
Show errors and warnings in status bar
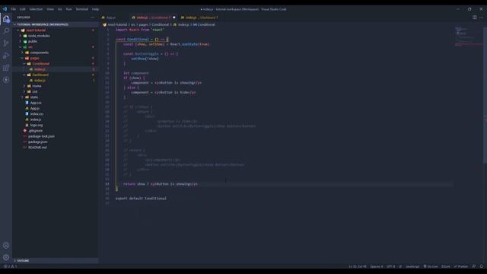(x=10, y=266)
